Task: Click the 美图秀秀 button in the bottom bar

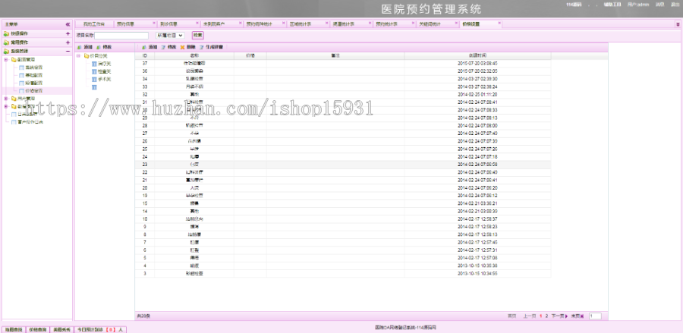Action: [x=61, y=329]
